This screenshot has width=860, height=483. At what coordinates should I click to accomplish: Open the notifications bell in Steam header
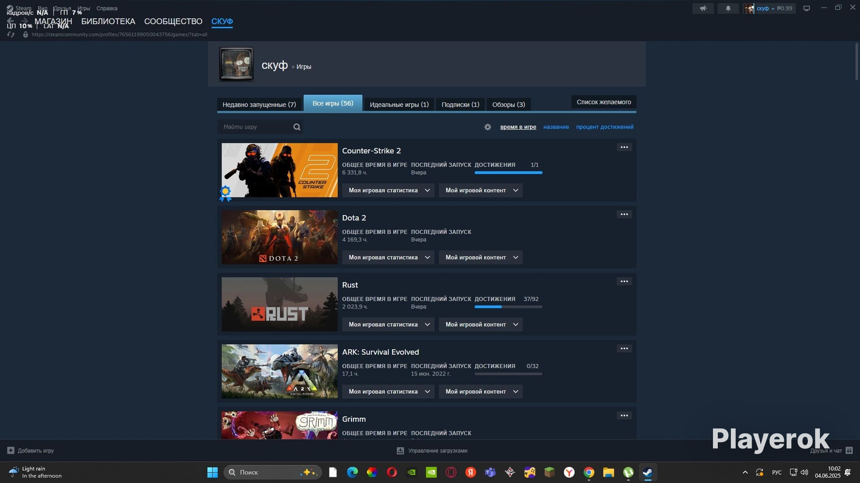point(728,8)
